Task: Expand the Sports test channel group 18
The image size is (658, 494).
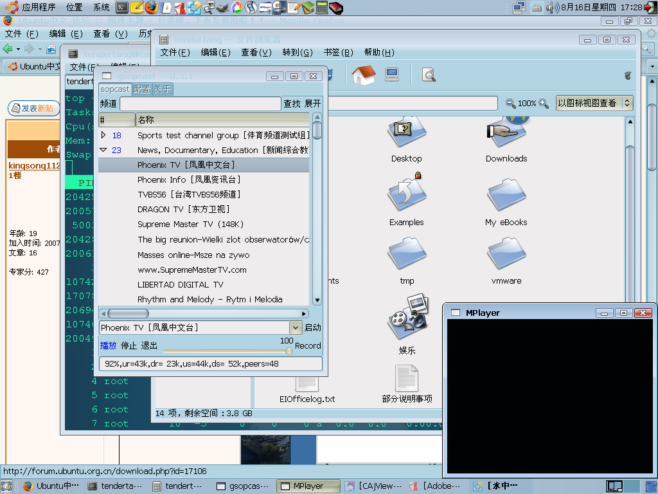Action: click(x=103, y=135)
